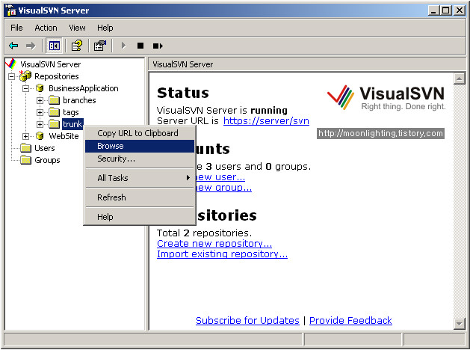Click the partially hidden new group... link
Viewport: 470px width, 350px height.
tap(224, 188)
